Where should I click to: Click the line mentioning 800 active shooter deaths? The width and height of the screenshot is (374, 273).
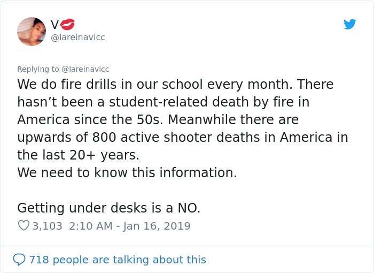182,137
